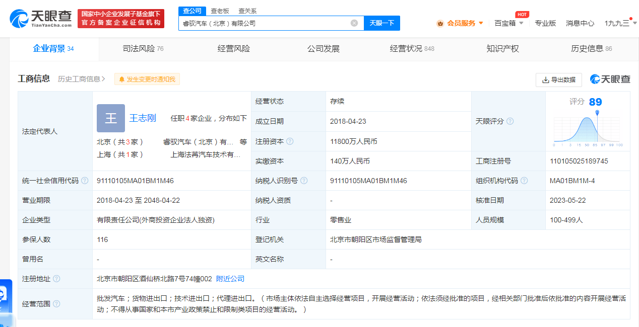Click the floating assistant icon at left edge
The width and height of the screenshot is (639, 327).
tap(5, 297)
